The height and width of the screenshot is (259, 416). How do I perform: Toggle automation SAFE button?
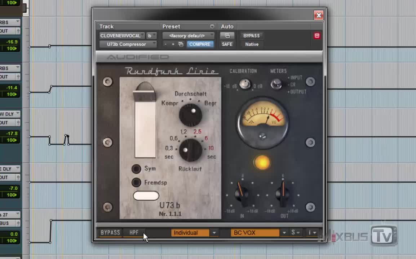227,44
